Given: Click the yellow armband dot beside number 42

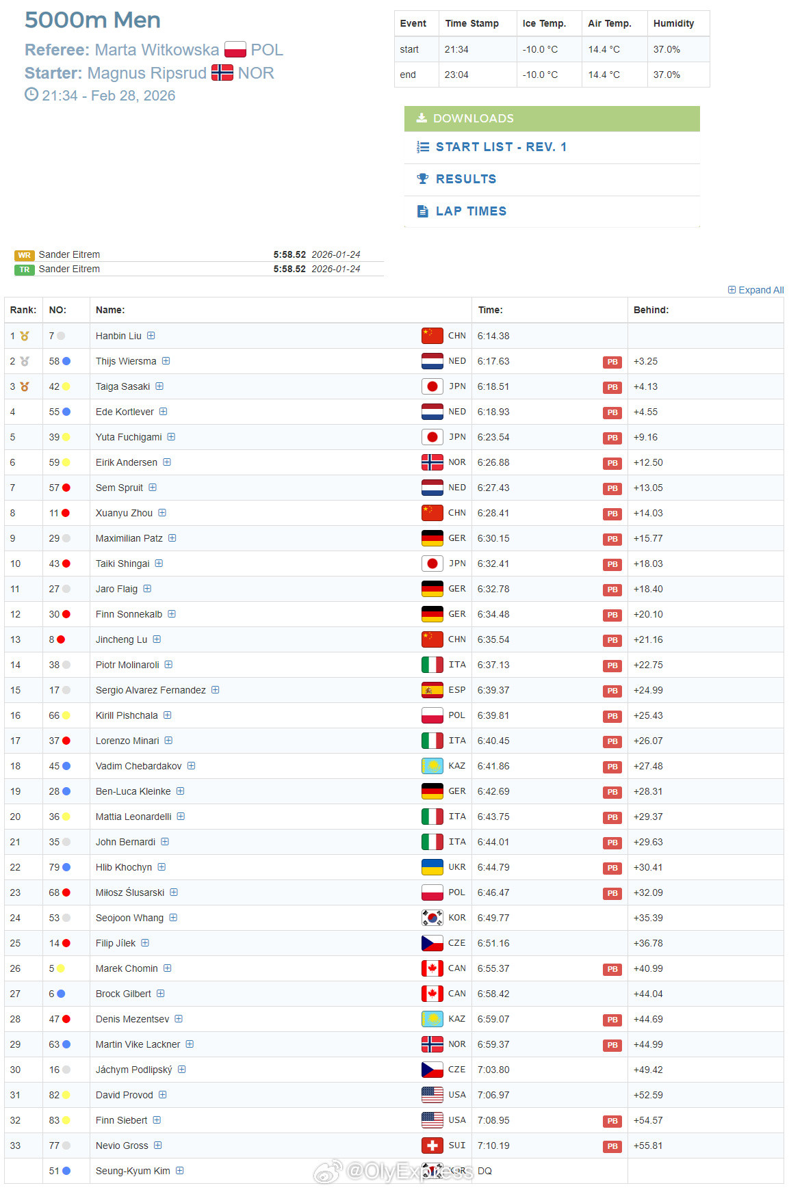Looking at the screenshot, I should coord(66,386).
